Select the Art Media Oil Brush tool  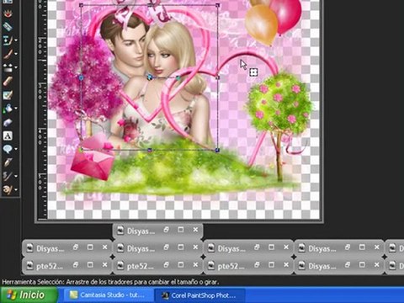coord(8,189)
